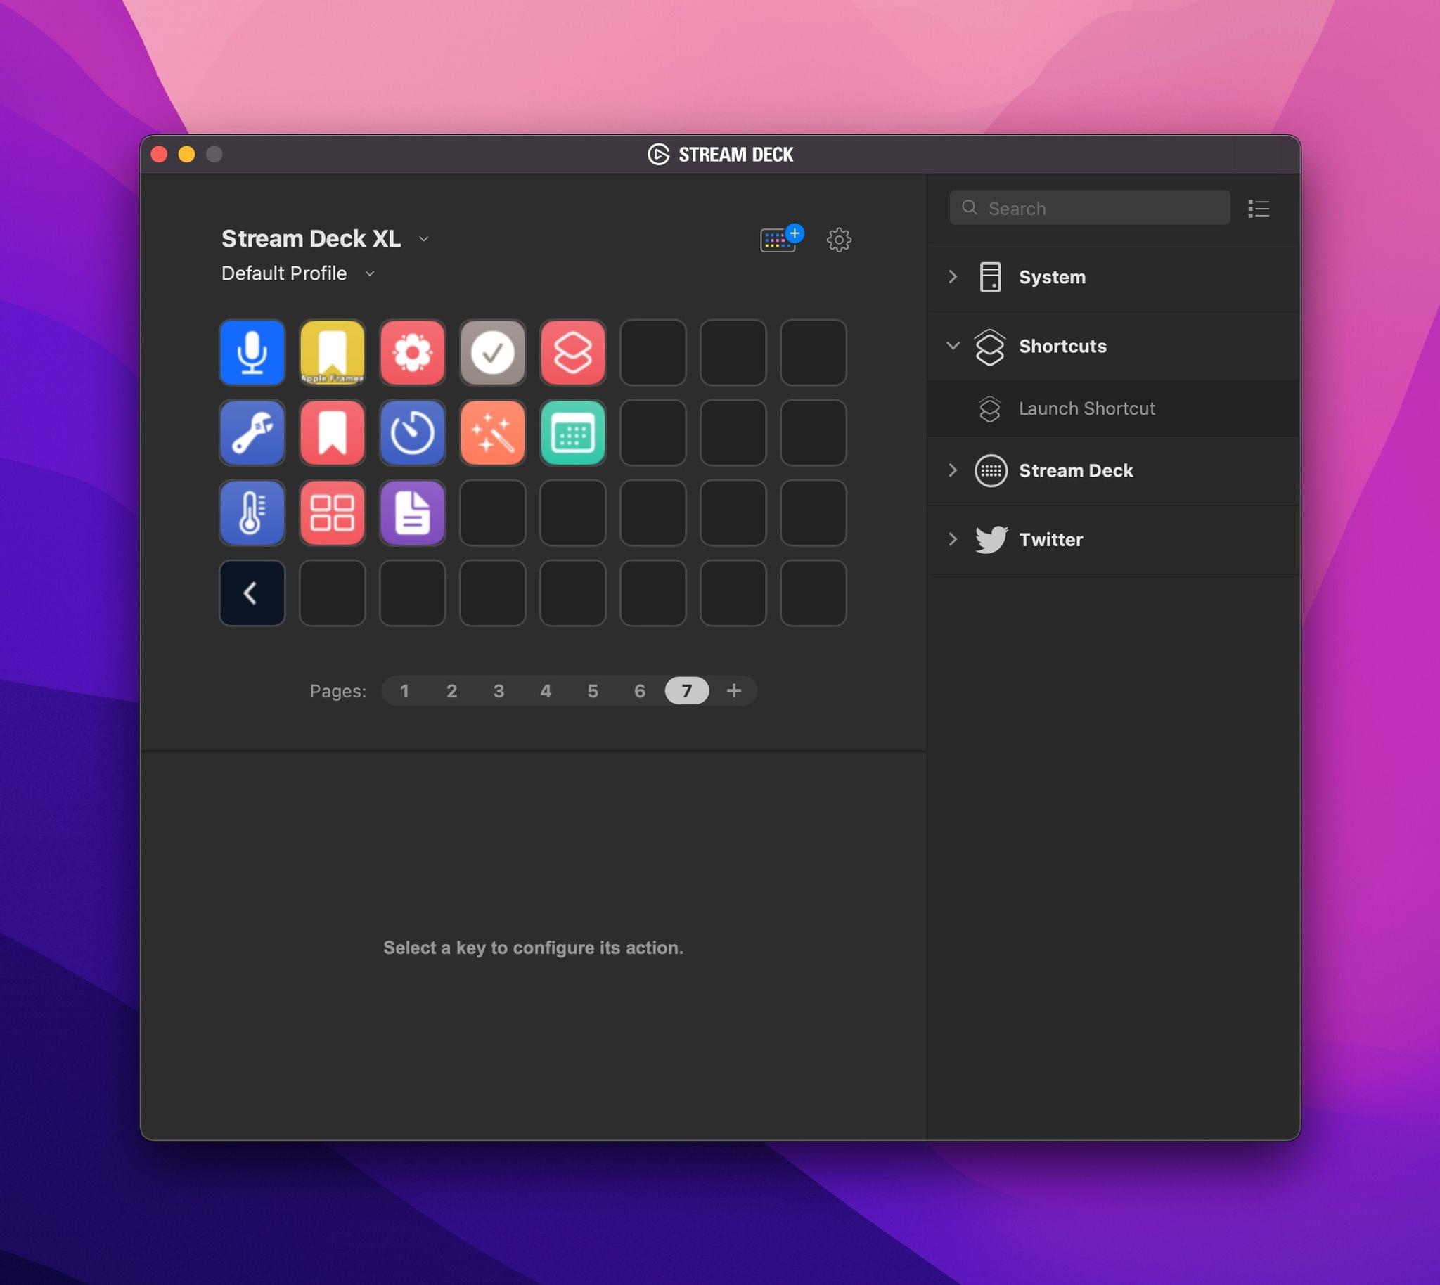Expand the Twitter category

(x=954, y=540)
